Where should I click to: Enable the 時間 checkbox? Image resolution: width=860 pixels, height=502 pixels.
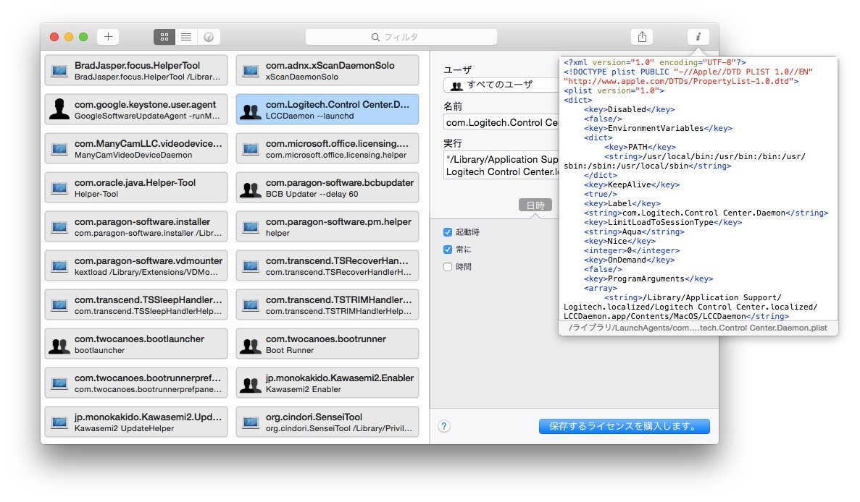(x=448, y=267)
